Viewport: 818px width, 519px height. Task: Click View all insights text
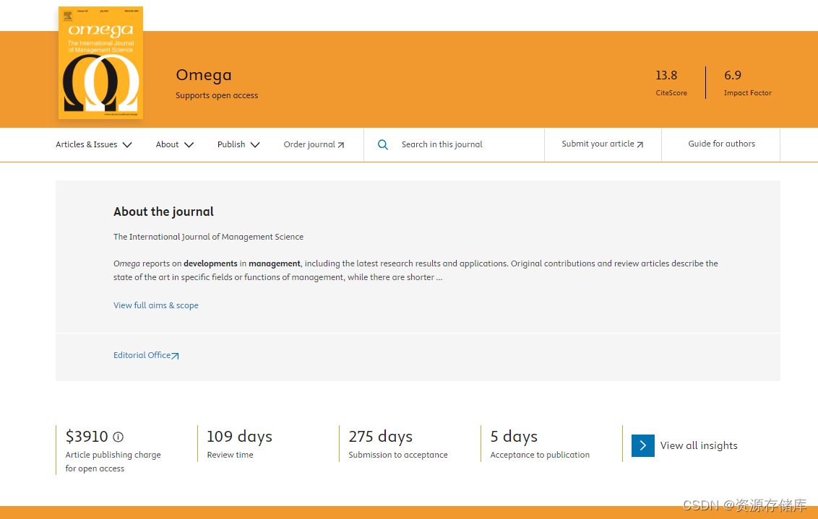click(x=699, y=445)
